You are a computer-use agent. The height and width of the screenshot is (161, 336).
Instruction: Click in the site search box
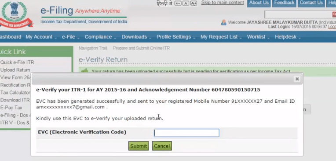click(298, 14)
